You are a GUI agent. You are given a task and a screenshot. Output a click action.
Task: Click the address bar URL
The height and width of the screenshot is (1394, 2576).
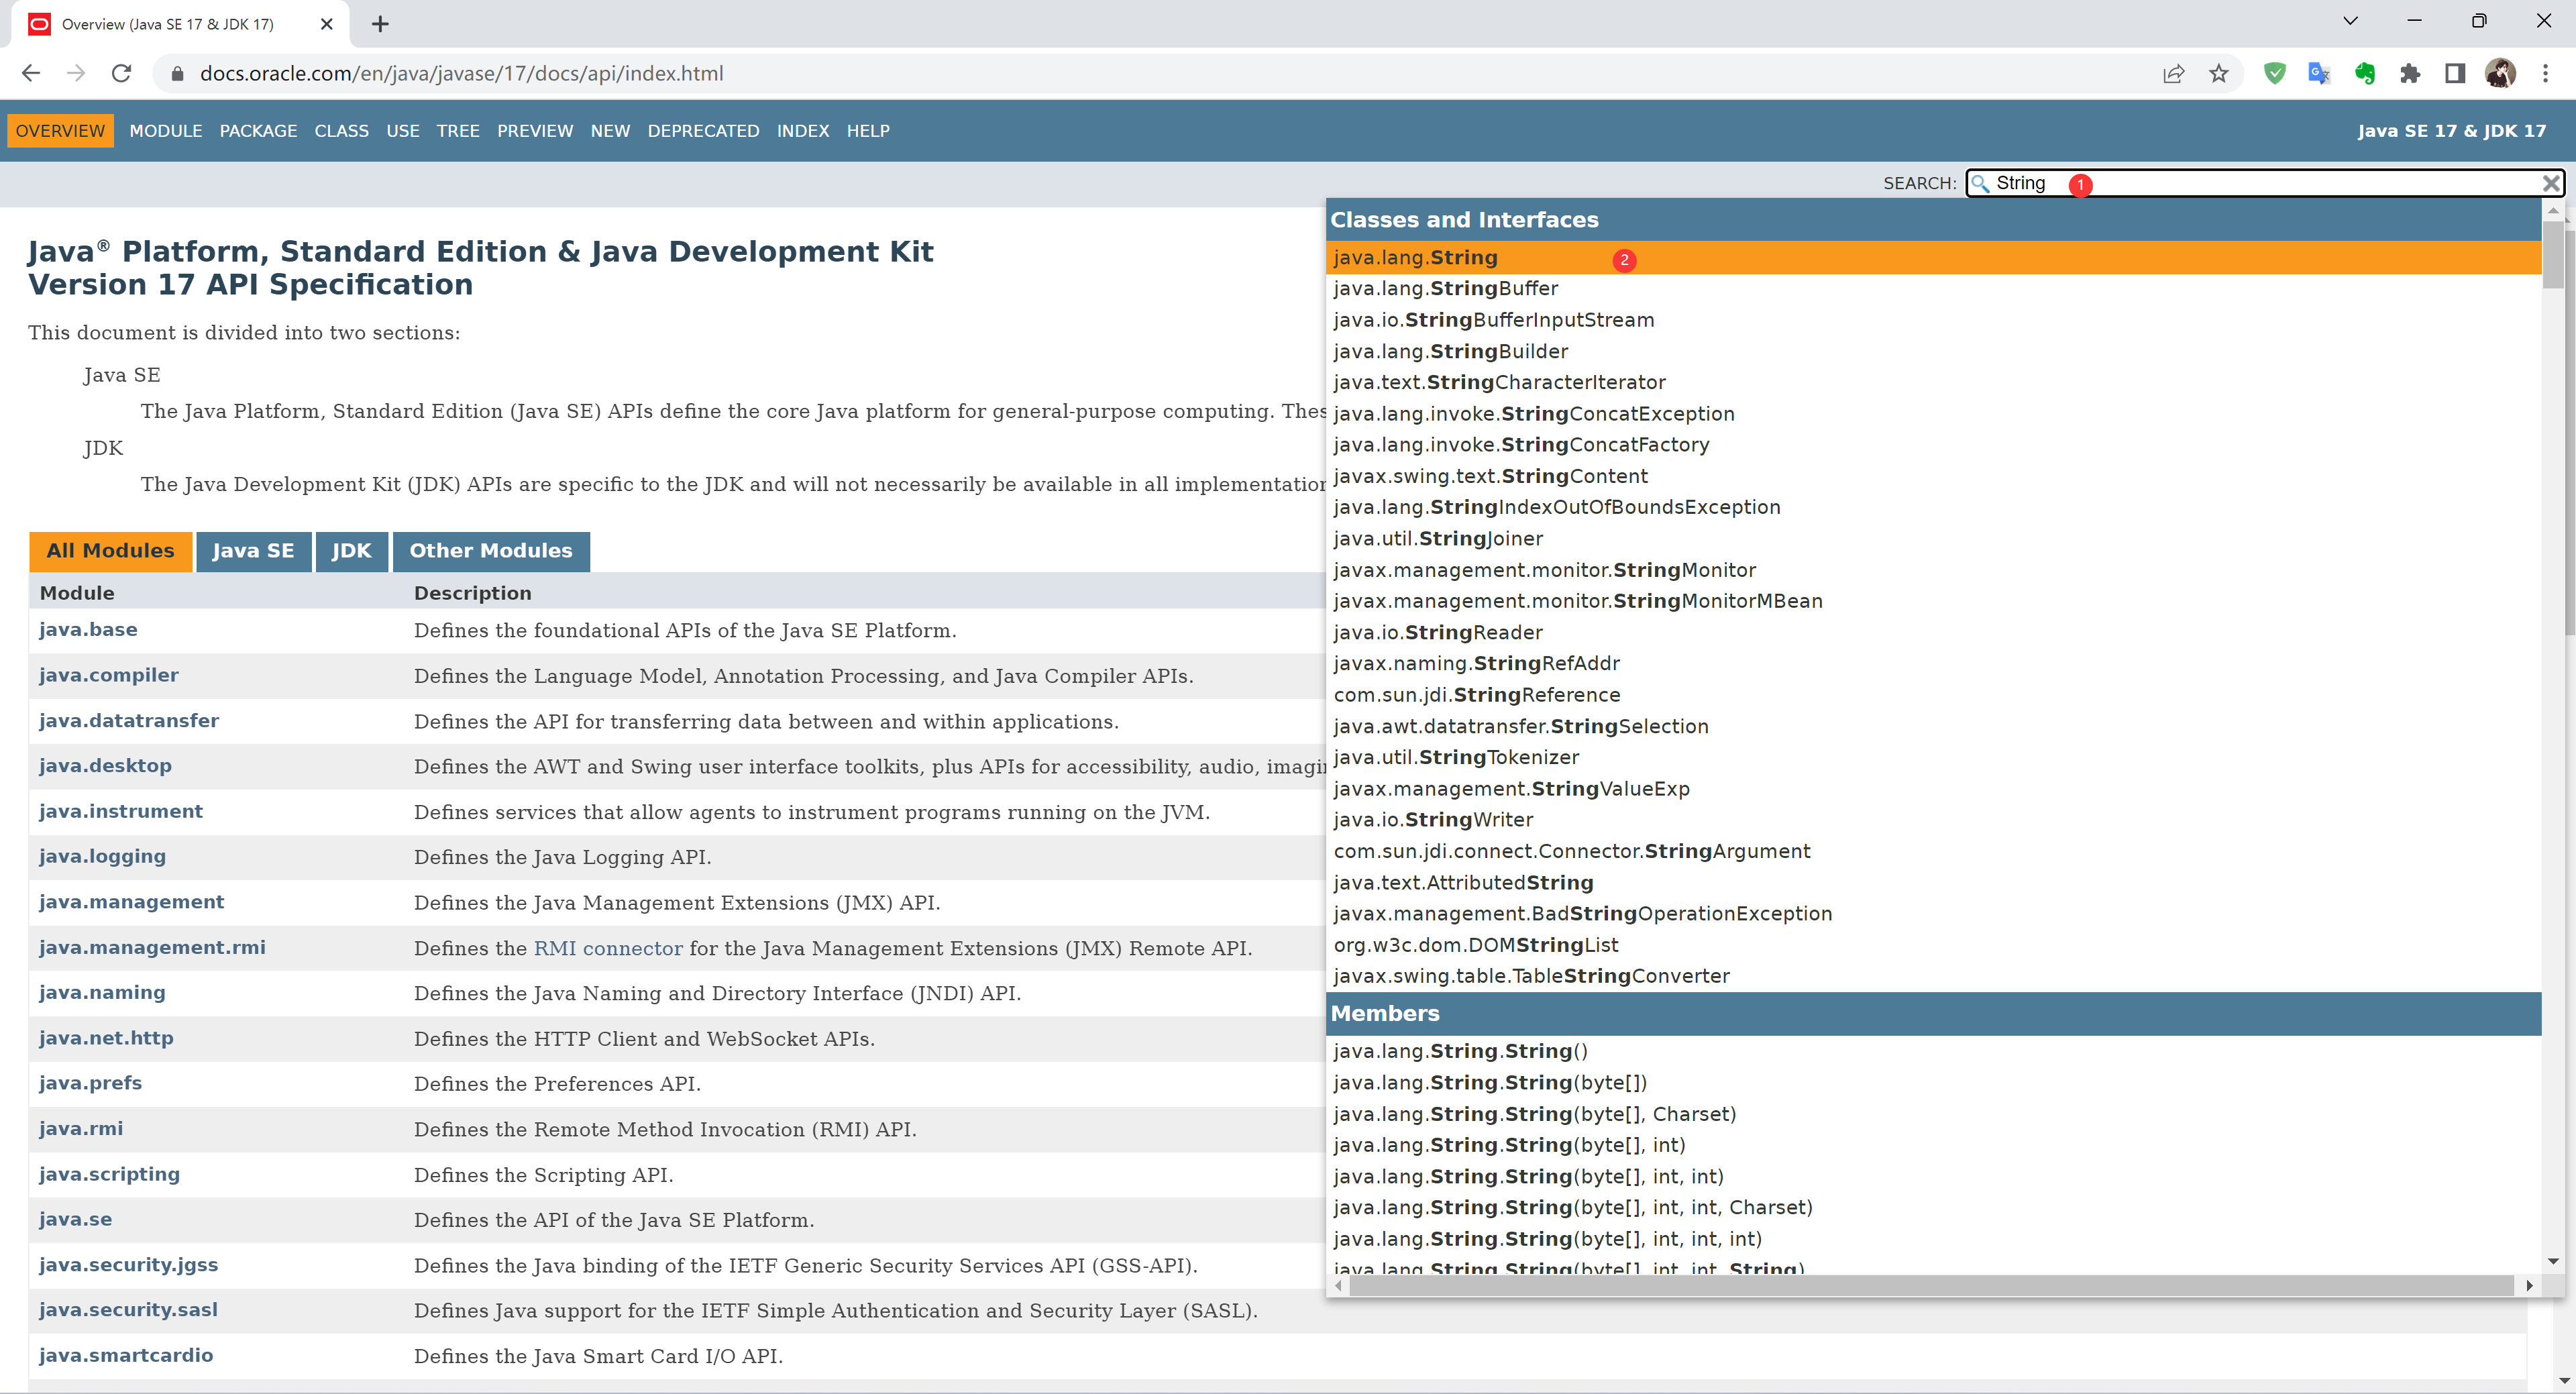461,73
